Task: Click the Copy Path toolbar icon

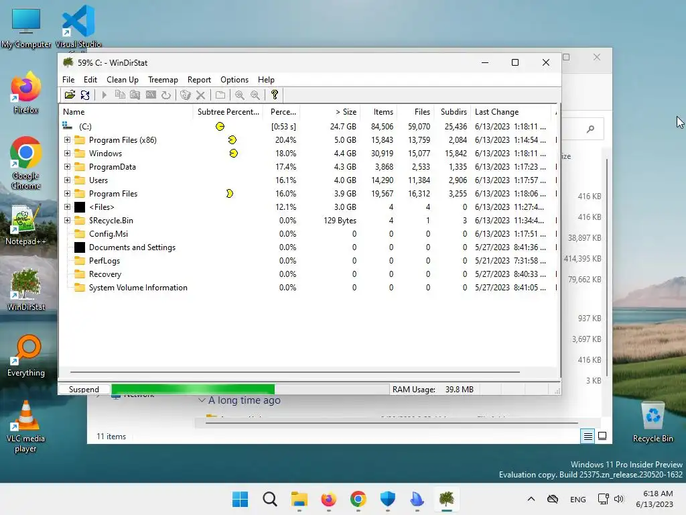Action: point(120,95)
